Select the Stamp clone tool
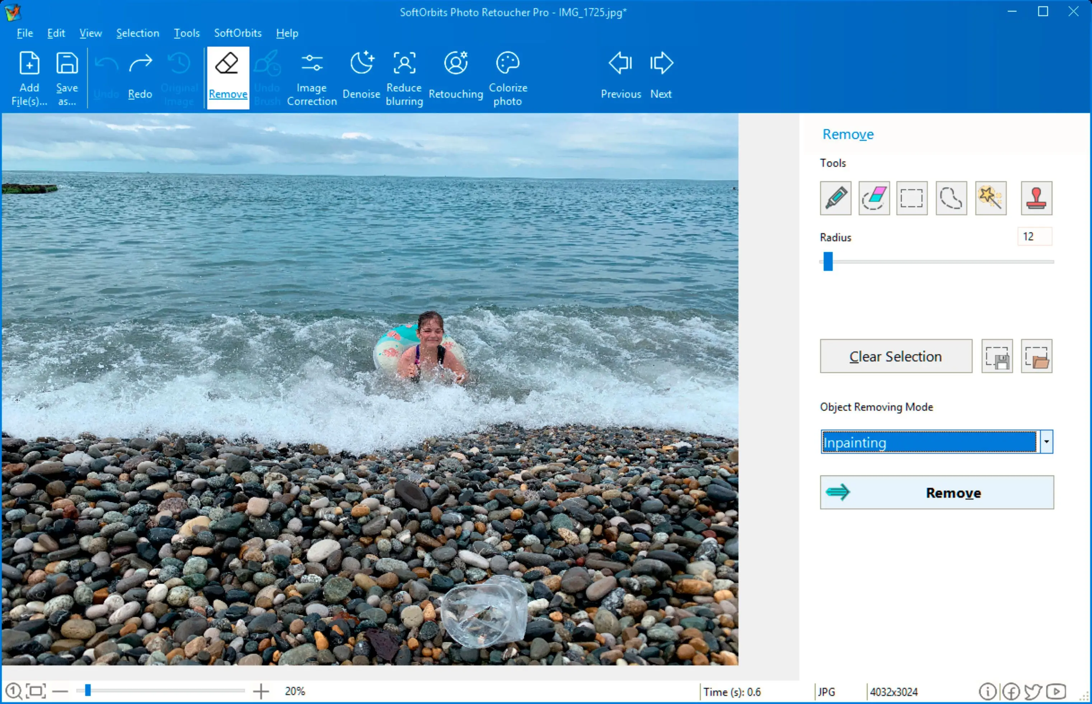The width and height of the screenshot is (1092, 704). [1036, 198]
